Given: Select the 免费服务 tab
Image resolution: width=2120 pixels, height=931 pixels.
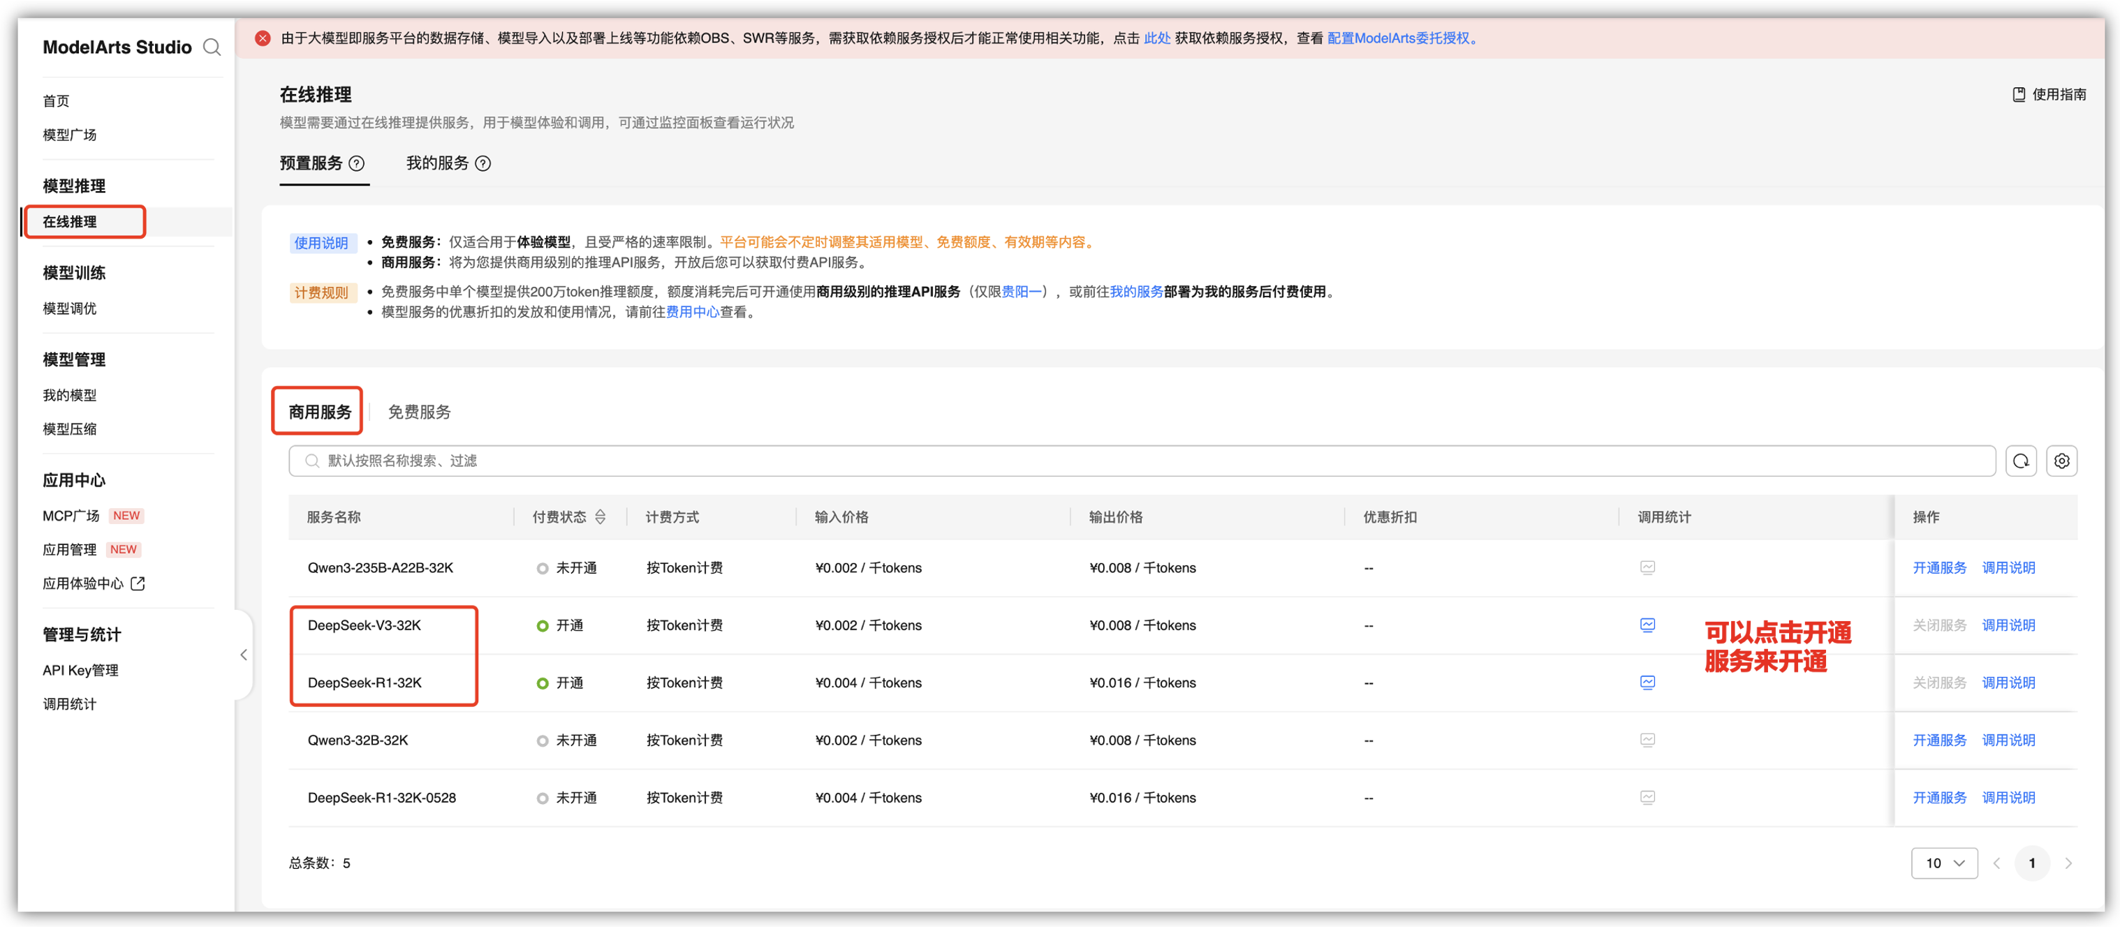Looking at the screenshot, I should coord(420,413).
